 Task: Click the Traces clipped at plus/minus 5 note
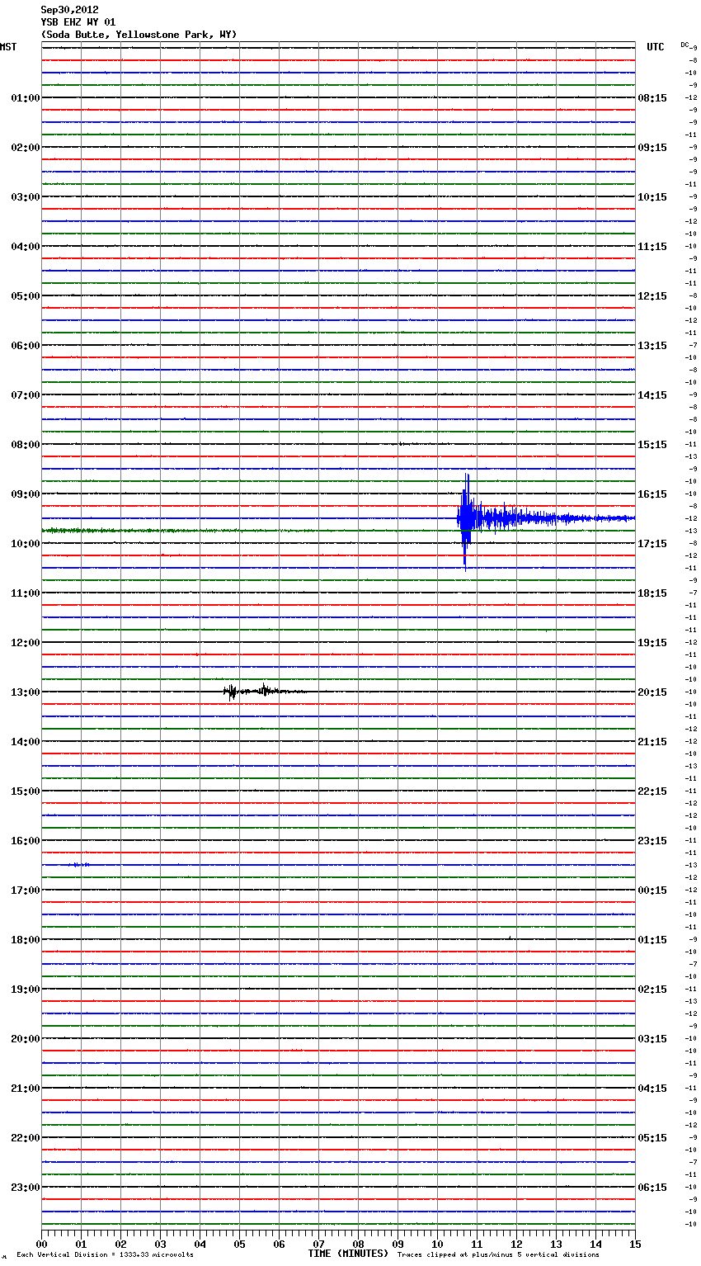[498, 1254]
